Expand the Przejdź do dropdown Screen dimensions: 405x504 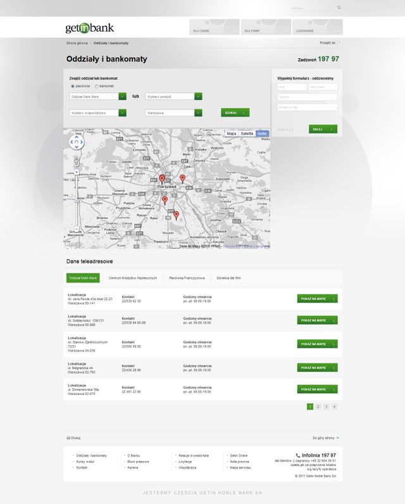click(330, 43)
